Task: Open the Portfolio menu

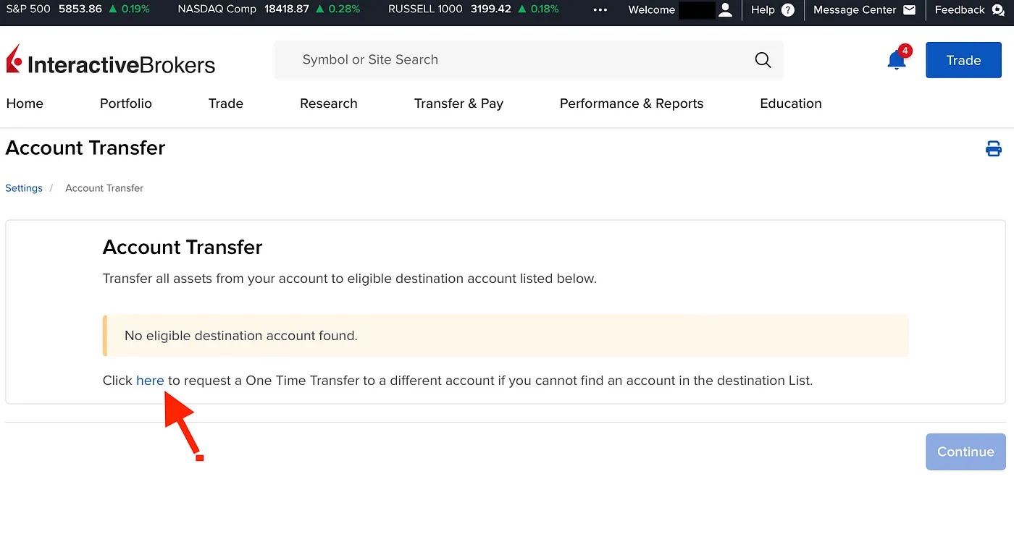Action: 126,103
